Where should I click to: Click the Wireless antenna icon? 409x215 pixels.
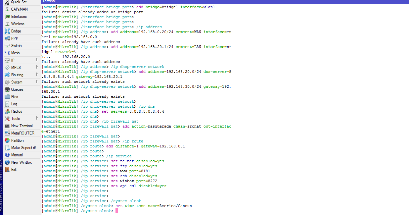[x=7, y=24]
